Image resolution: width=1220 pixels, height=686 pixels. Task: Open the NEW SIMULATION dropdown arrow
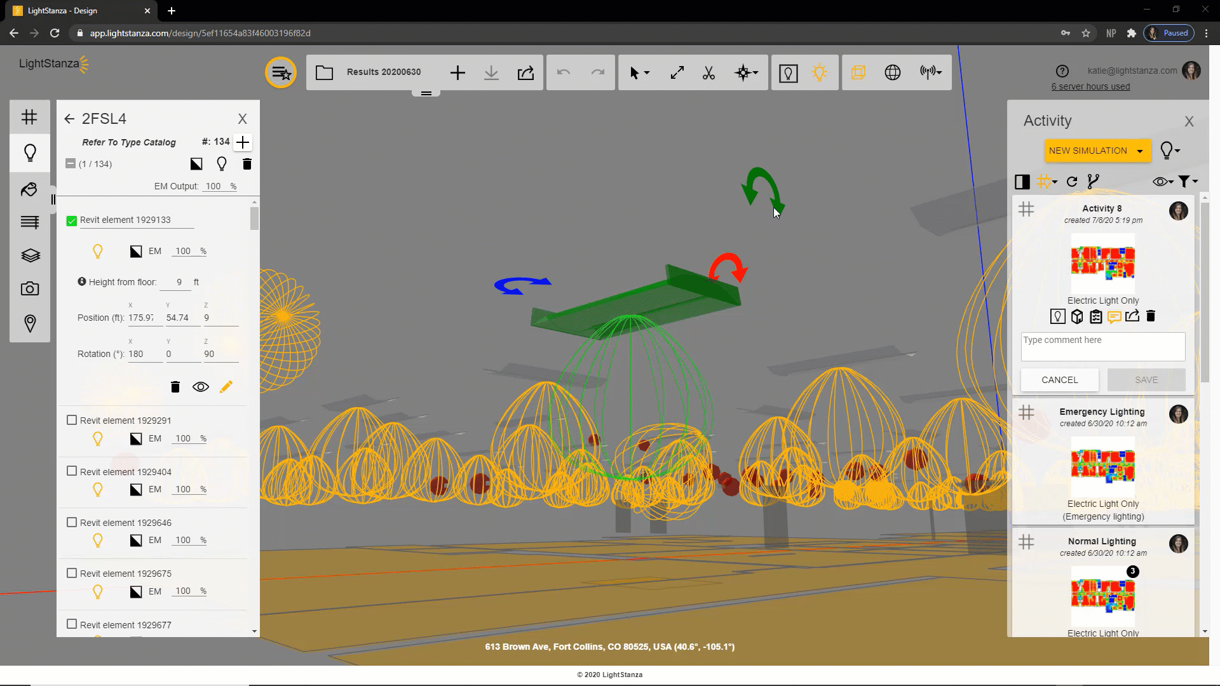1140,151
